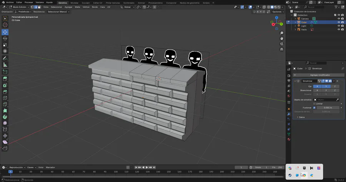Collapse the Collection tree in outliner
The image size is (346, 182).
292,15
